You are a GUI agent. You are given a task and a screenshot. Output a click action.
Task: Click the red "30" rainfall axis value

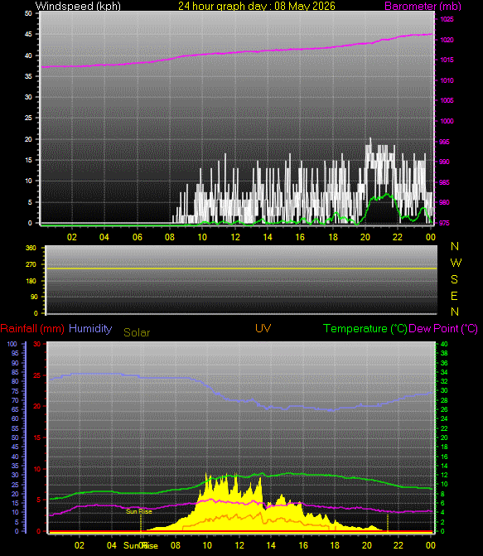click(37, 344)
